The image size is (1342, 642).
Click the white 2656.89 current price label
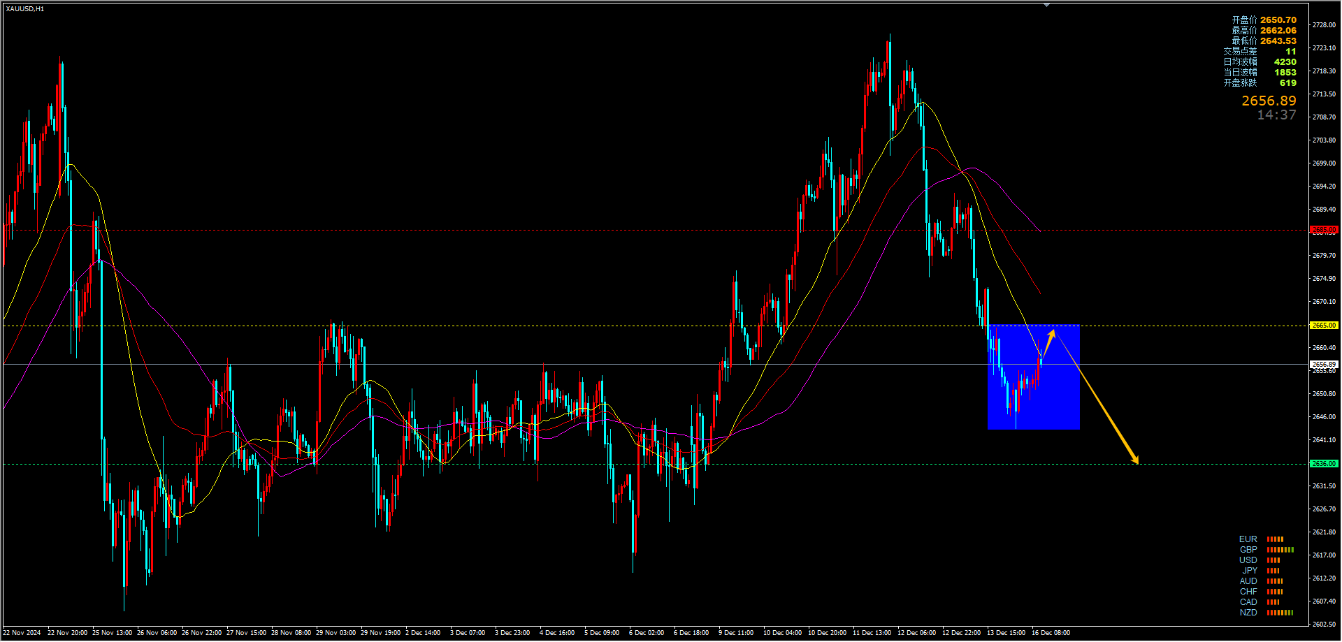pos(1324,365)
